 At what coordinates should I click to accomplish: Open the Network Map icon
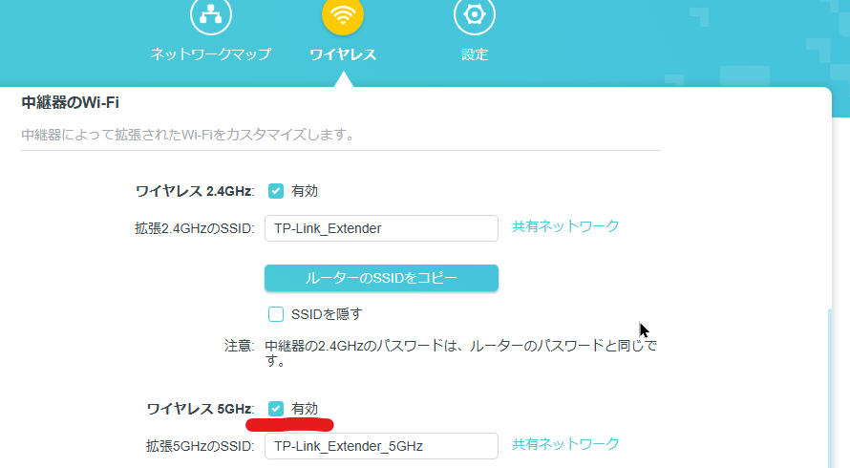coord(211,14)
